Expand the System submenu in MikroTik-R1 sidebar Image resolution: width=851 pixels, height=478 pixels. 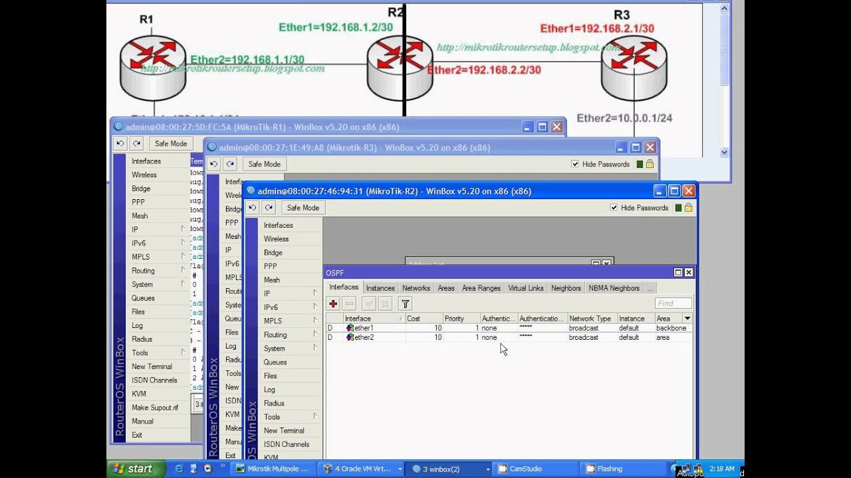(x=183, y=283)
